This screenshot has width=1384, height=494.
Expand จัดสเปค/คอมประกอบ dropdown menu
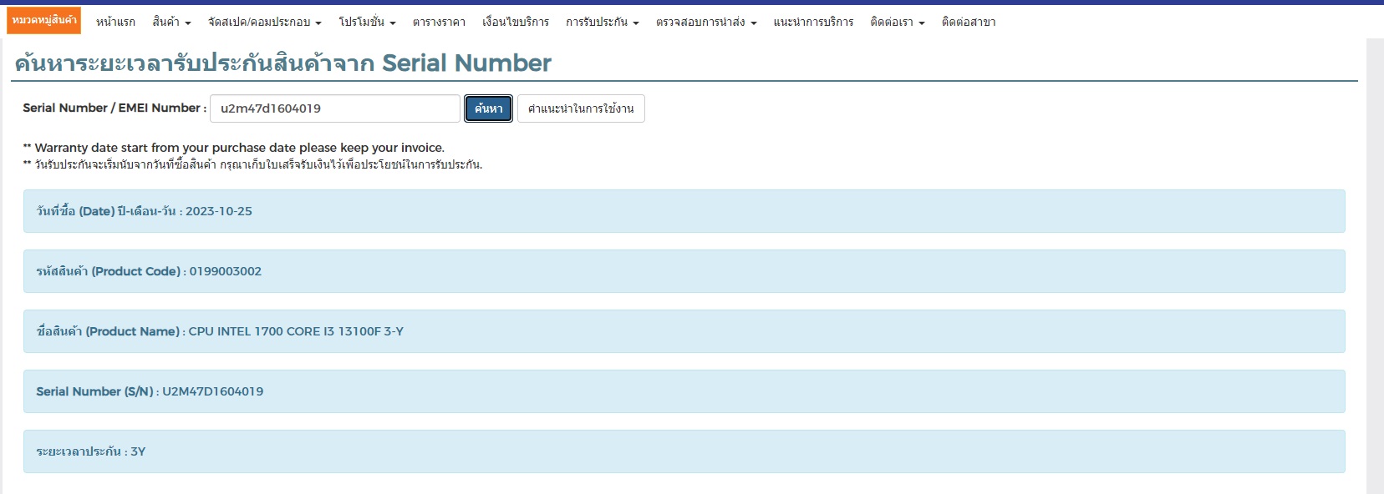coord(265,22)
